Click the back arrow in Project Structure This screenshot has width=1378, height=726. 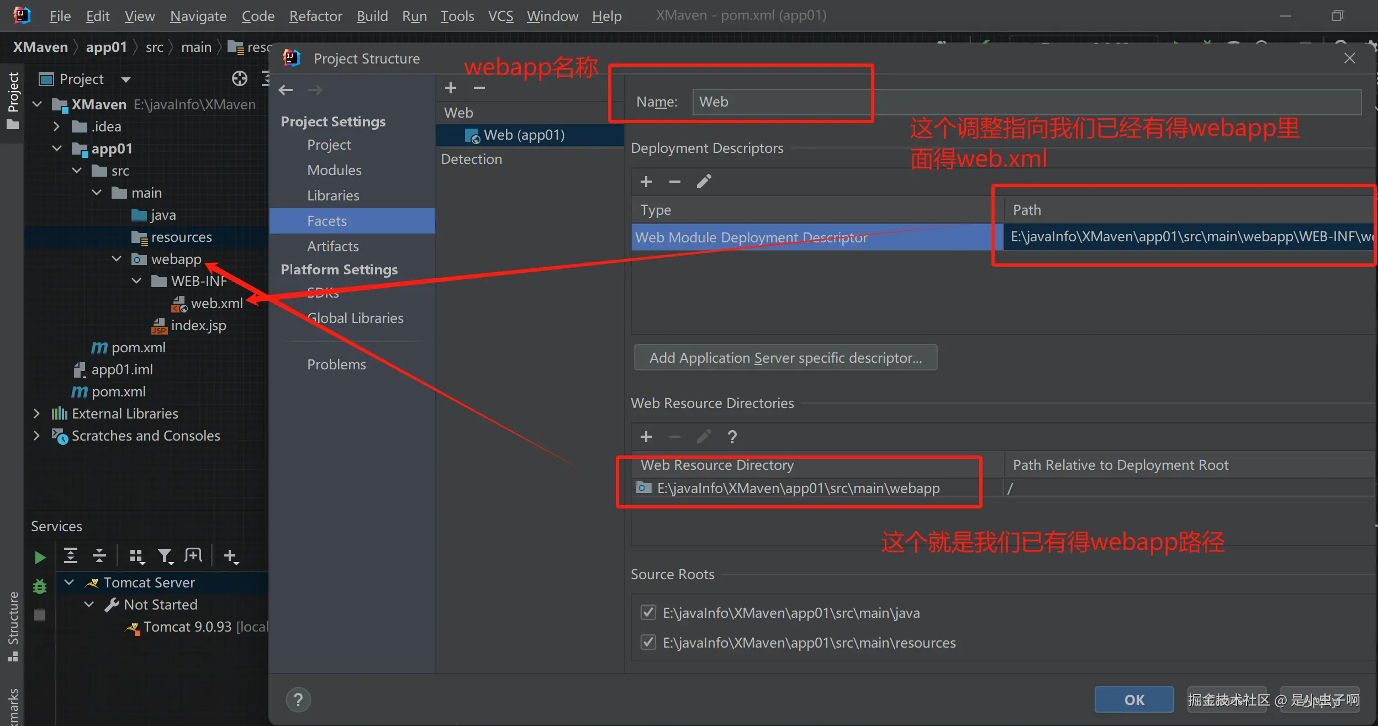(286, 90)
